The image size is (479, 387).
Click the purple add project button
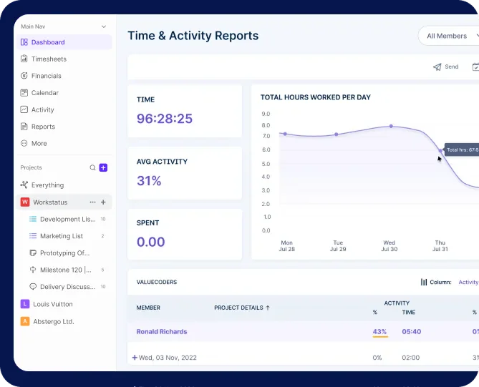[103, 167]
